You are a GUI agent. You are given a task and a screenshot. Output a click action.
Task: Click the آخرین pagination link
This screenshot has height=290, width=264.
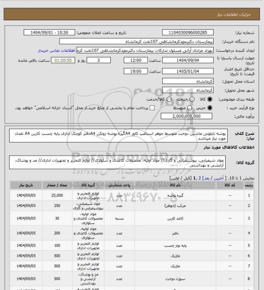219,178
